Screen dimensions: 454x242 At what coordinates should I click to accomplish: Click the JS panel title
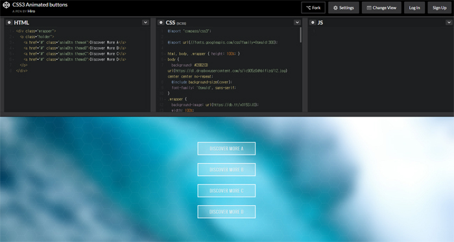(x=320, y=23)
